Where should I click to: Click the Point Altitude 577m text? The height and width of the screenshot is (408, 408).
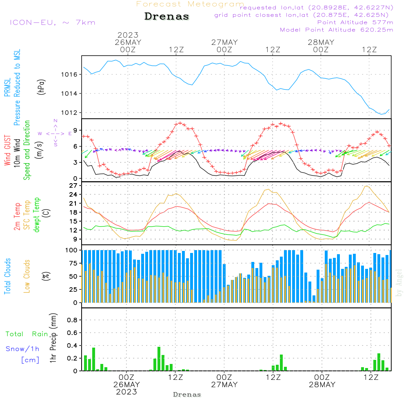coord(355,22)
